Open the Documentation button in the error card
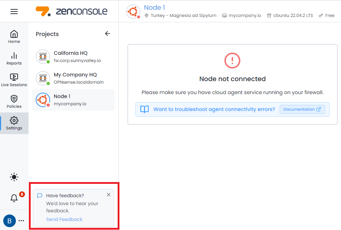The width and height of the screenshot is (341, 230). pos(302,109)
